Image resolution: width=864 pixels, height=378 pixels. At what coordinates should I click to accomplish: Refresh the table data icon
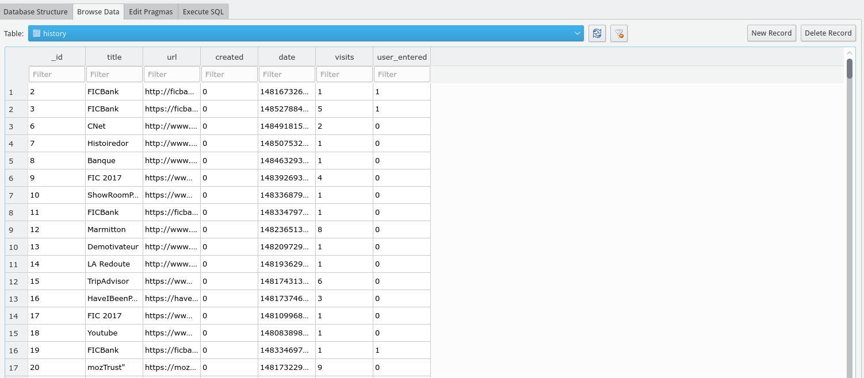click(597, 33)
